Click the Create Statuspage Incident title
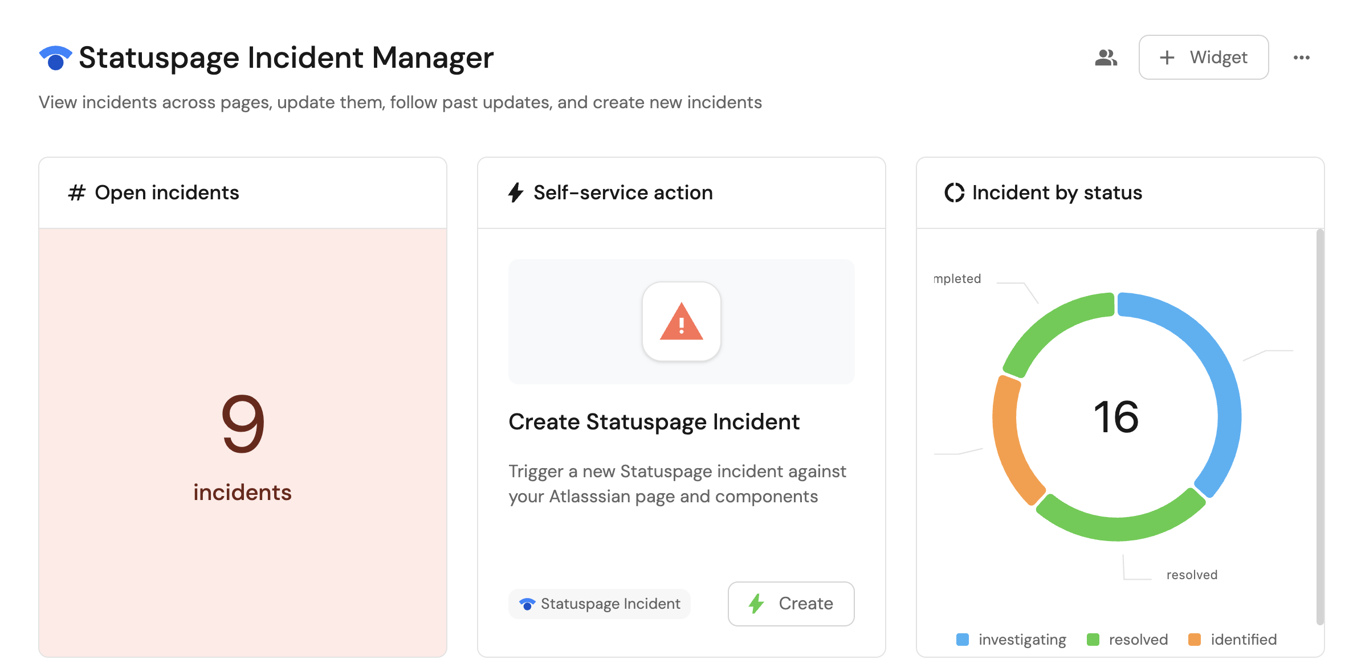1353x672 pixels. (x=654, y=422)
